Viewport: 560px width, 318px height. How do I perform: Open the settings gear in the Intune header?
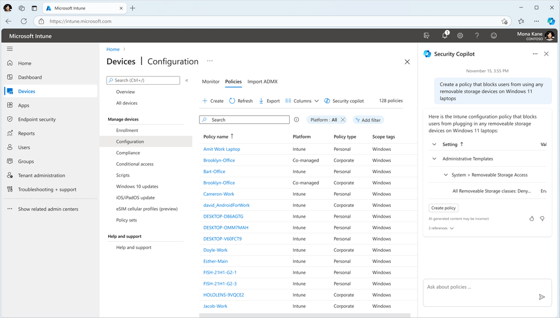460,35
